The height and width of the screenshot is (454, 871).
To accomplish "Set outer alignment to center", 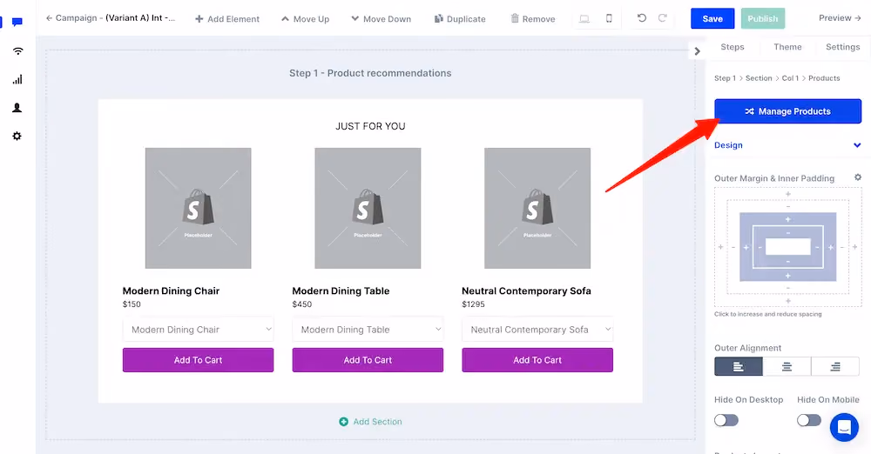I will click(x=787, y=367).
